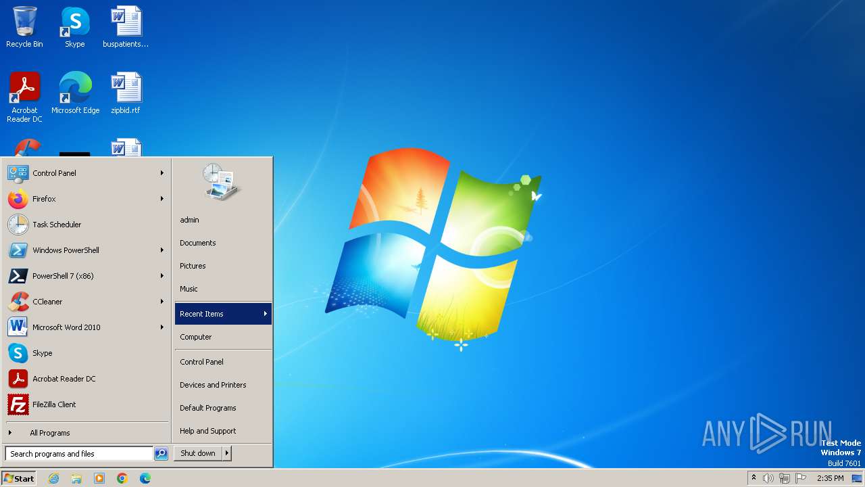Click Windows PowerShell icon in Start menu

click(18, 250)
